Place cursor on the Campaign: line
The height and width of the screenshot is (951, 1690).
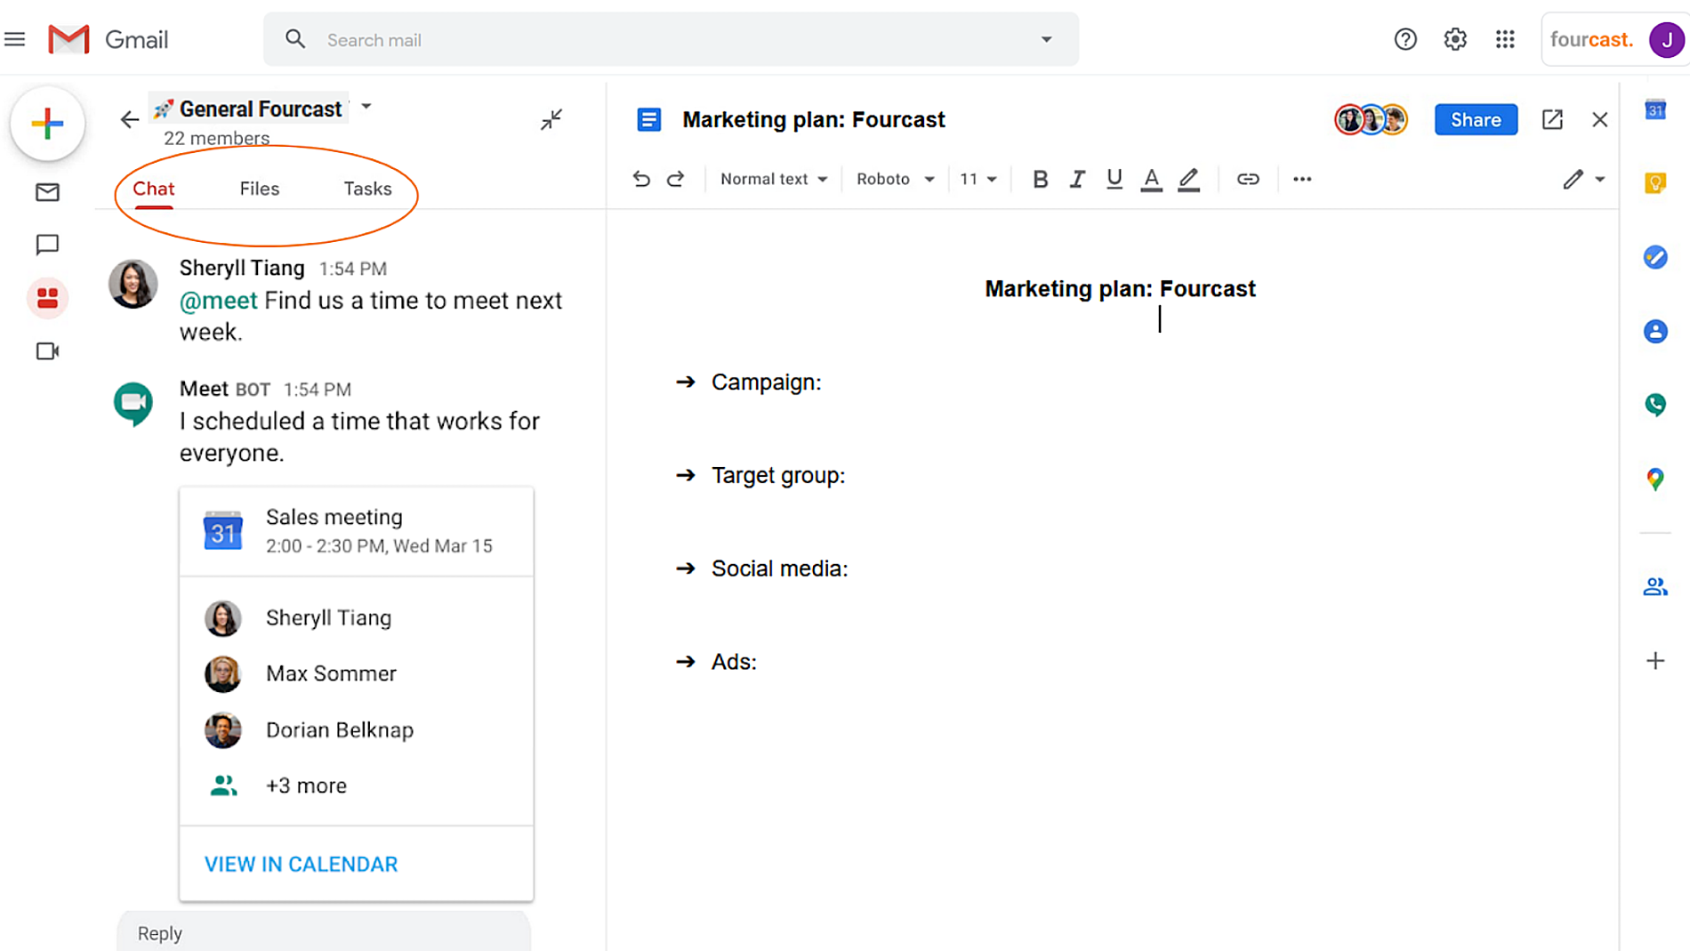click(x=766, y=382)
